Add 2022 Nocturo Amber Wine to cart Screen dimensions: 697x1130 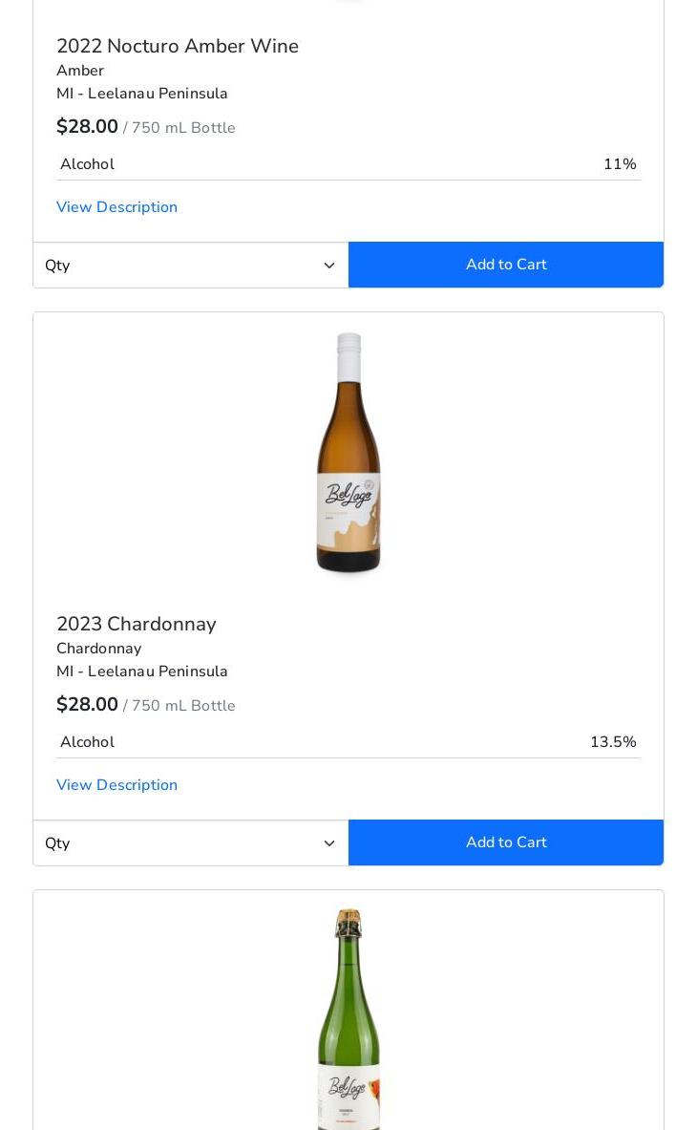click(x=506, y=265)
